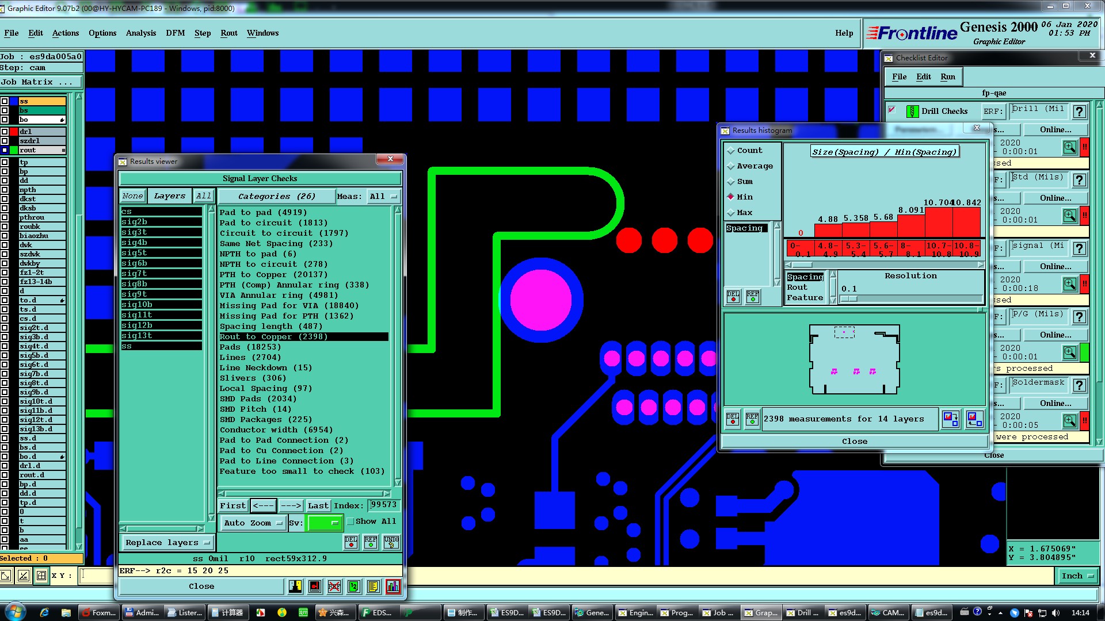
Task: Click the green numbered page icon
Action: [354, 586]
